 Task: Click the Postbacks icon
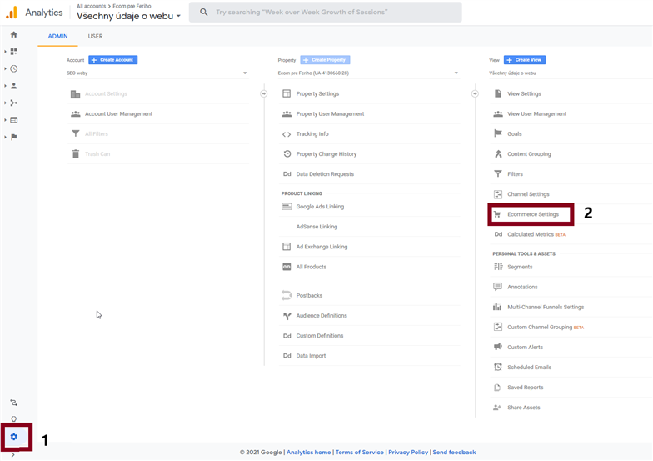click(x=287, y=295)
